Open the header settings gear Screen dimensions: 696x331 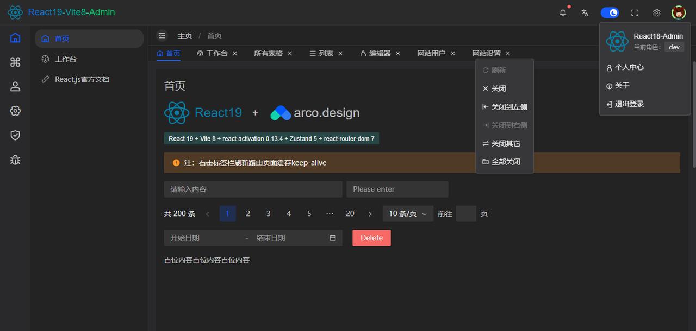[657, 12]
